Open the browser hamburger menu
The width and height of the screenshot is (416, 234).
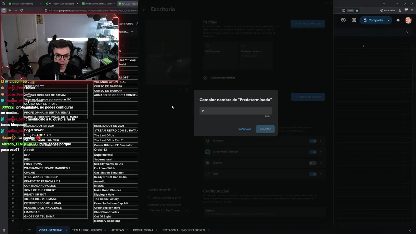point(412,10)
